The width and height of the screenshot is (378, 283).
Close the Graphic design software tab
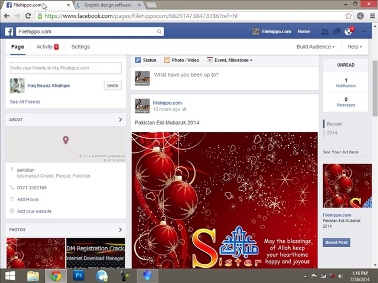point(139,5)
